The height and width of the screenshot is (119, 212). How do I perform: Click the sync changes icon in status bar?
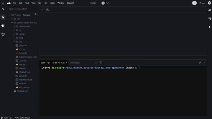click(11, 118)
